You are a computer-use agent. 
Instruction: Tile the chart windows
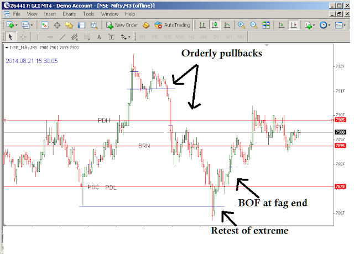pos(266,25)
